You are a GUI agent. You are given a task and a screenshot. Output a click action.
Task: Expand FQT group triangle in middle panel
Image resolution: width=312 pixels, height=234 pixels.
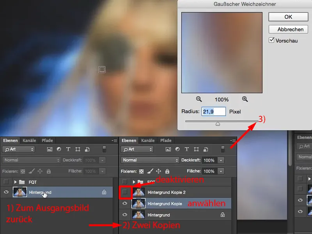[x=134, y=182]
